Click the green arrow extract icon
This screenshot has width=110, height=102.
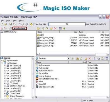point(64,28)
